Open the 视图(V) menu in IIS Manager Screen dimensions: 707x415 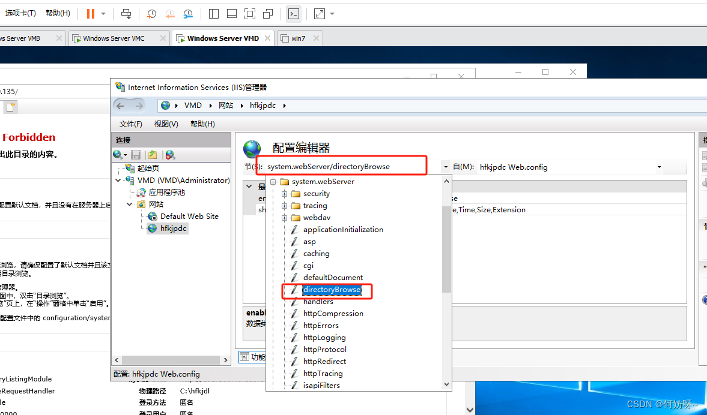166,124
